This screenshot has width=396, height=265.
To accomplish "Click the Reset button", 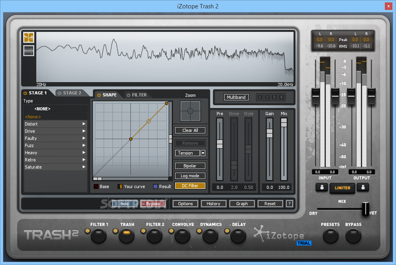I will [270, 204].
